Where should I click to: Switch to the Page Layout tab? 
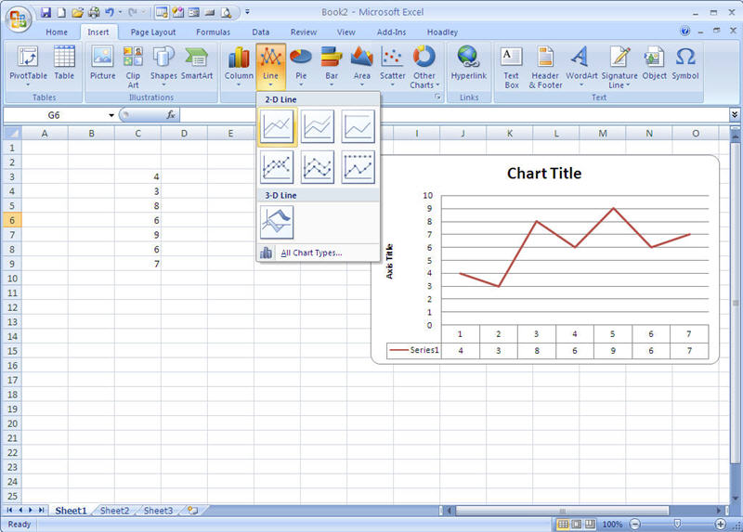coord(153,32)
